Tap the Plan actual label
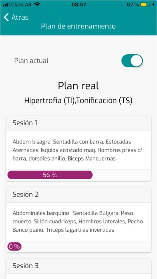Image resolution: width=157 pixels, height=279 pixels. (31, 61)
